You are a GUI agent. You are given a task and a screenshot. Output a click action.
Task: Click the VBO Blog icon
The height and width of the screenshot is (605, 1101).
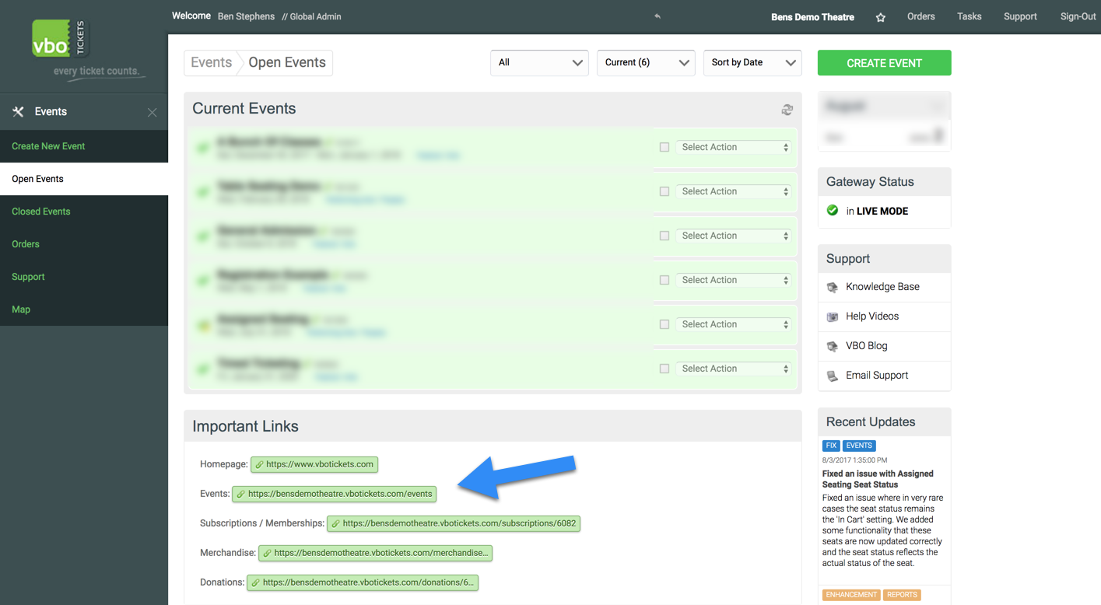coord(833,346)
